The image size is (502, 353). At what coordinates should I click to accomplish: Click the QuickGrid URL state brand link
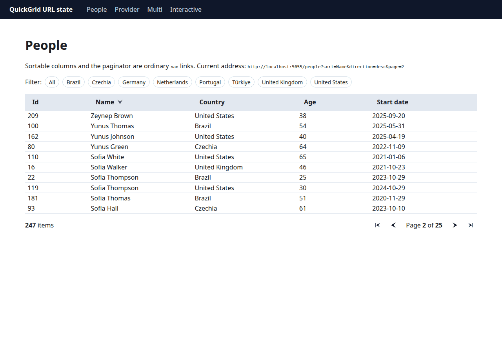point(41,9)
